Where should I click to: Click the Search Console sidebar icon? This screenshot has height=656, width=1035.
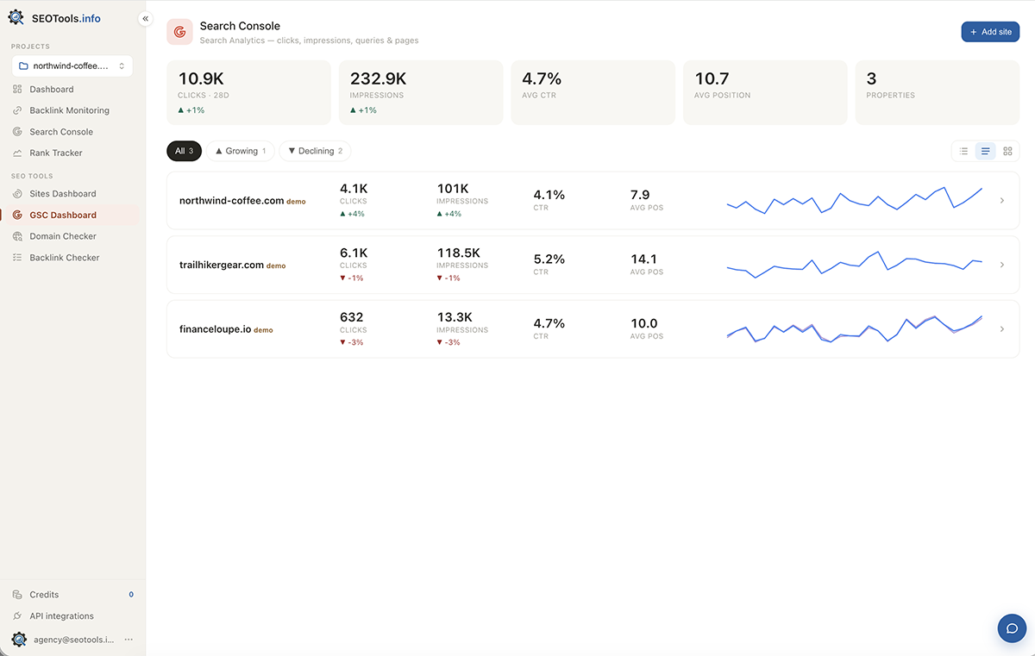18,132
